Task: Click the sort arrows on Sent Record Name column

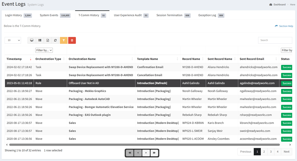Action: 235,59
